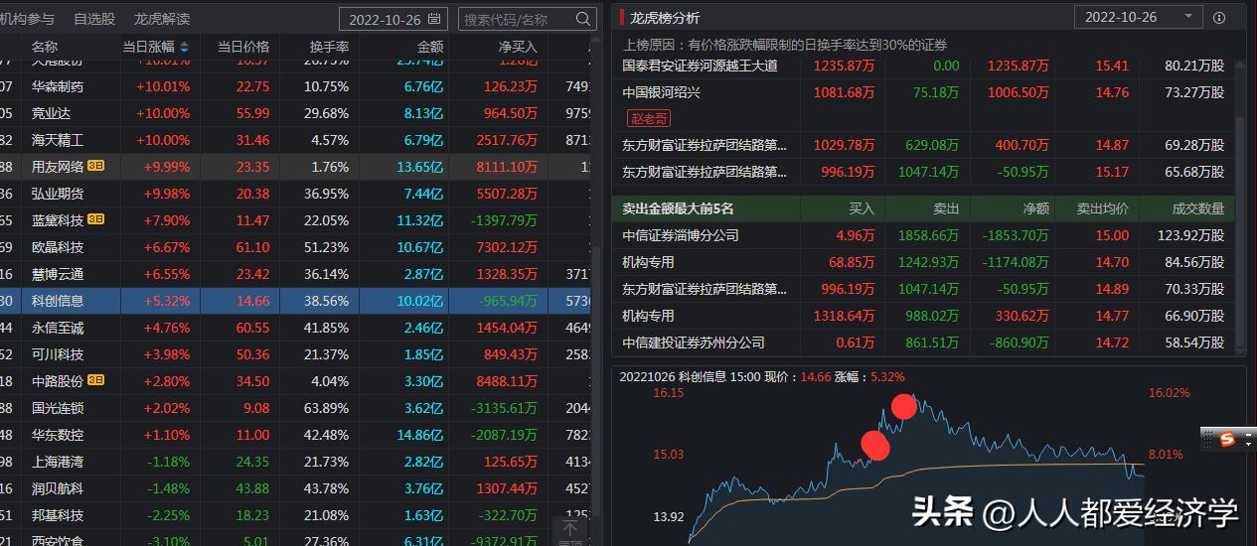Viewport: 1257px width, 546px height.
Task: Click the 买入 header in the seller table
Action: click(x=862, y=208)
